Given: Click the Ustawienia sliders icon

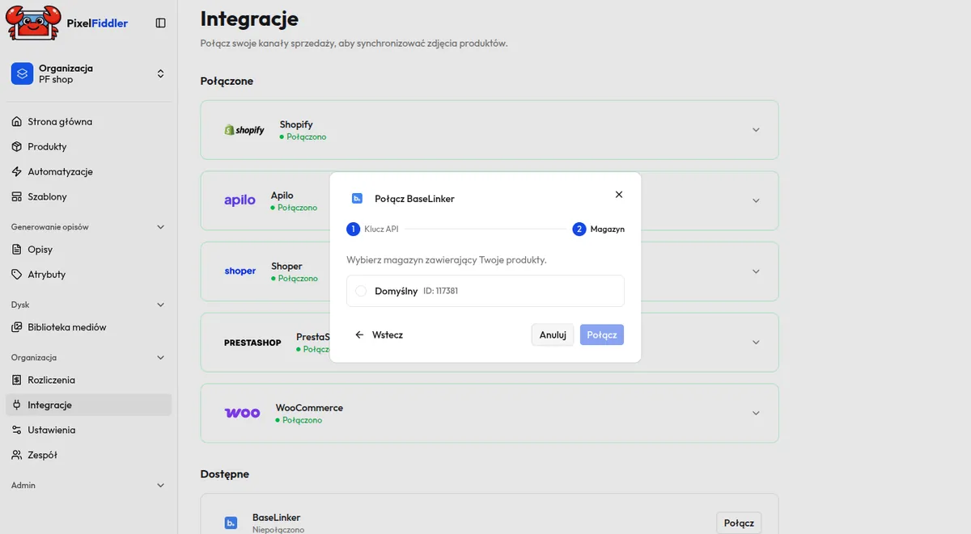Looking at the screenshot, I should pyautogui.click(x=17, y=430).
